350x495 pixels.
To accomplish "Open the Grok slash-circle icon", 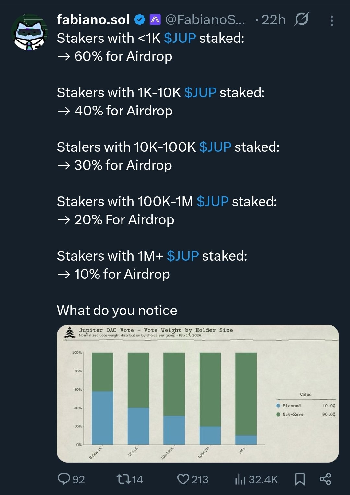I will pyautogui.click(x=301, y=19).
